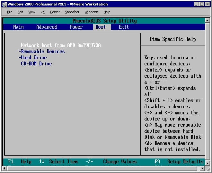This screenshot has width=212, height=173.
Task: Open the View menu
Action: (32, 12)
